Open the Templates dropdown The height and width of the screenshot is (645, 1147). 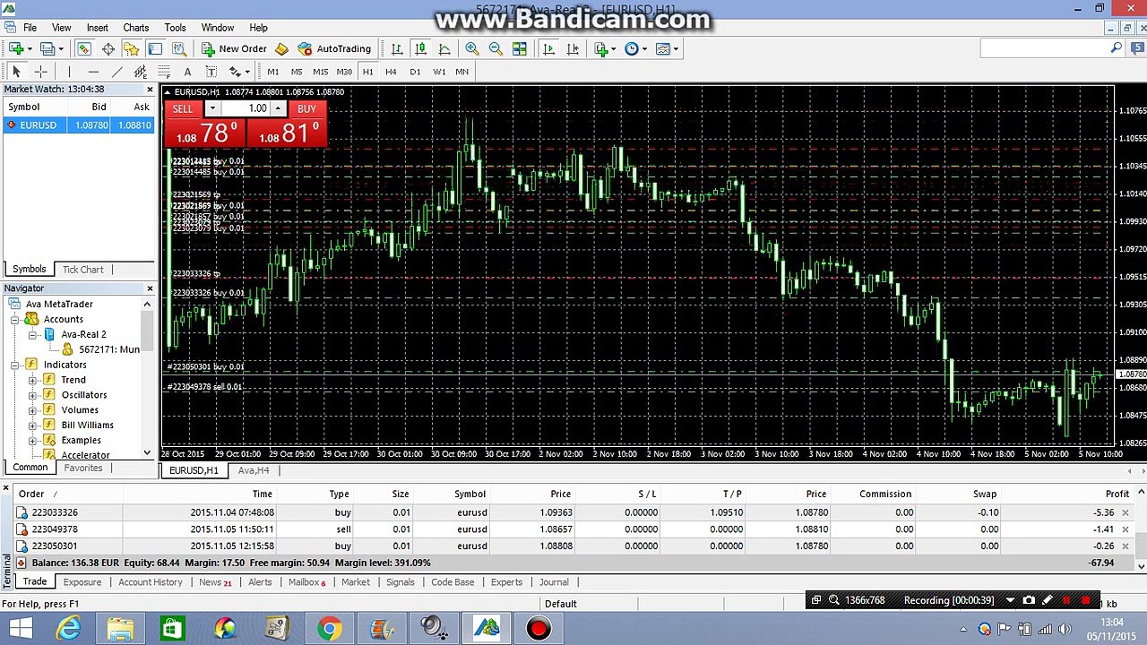[x=668, y=49]
